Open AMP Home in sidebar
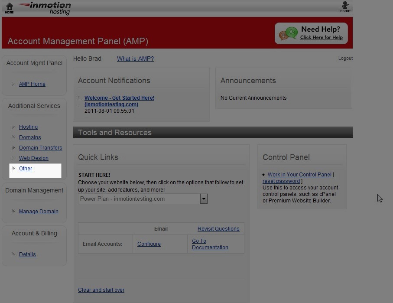The width and height of the screenshot is (393, 303). pyautogui.click(x=32, y=84)
